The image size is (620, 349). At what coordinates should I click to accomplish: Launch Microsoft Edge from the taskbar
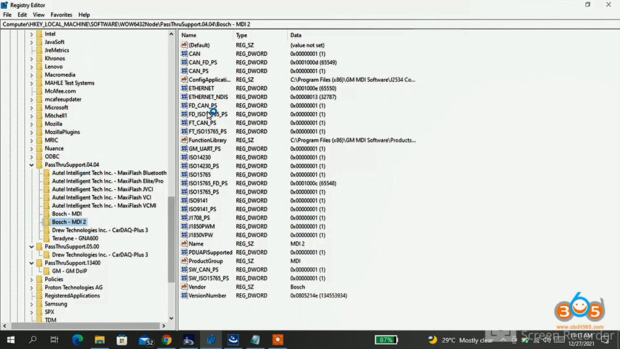pyautogui.click(x=77, y=340)
